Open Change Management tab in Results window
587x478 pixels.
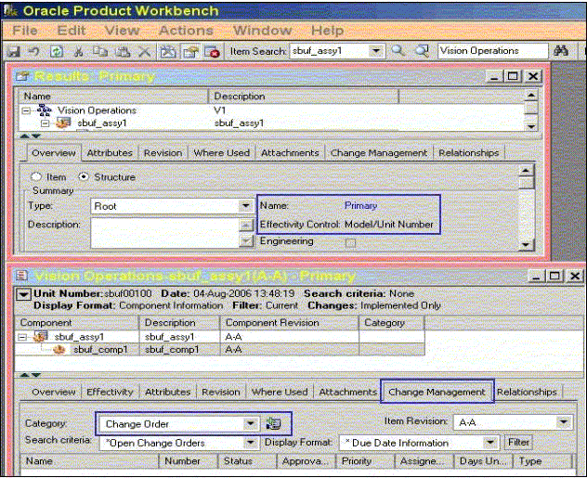(x=379, y=152)
